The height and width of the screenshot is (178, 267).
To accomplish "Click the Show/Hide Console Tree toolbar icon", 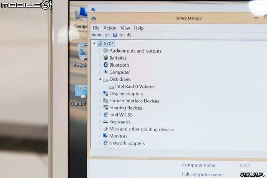I will 107,35.
